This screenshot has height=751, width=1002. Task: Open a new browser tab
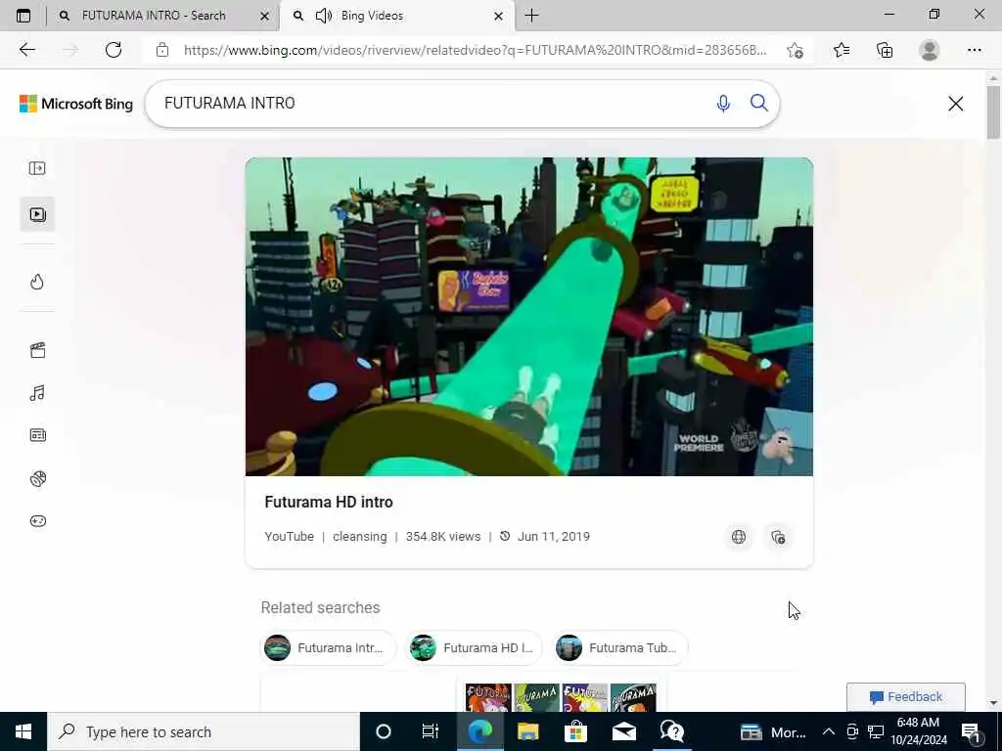point(531,16)
